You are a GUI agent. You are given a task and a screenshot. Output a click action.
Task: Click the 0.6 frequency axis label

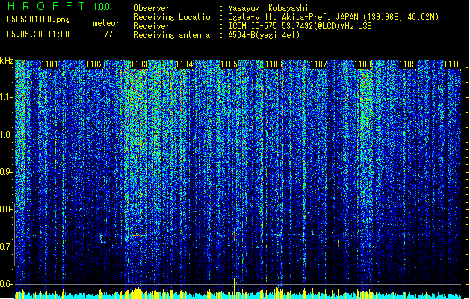7,284
